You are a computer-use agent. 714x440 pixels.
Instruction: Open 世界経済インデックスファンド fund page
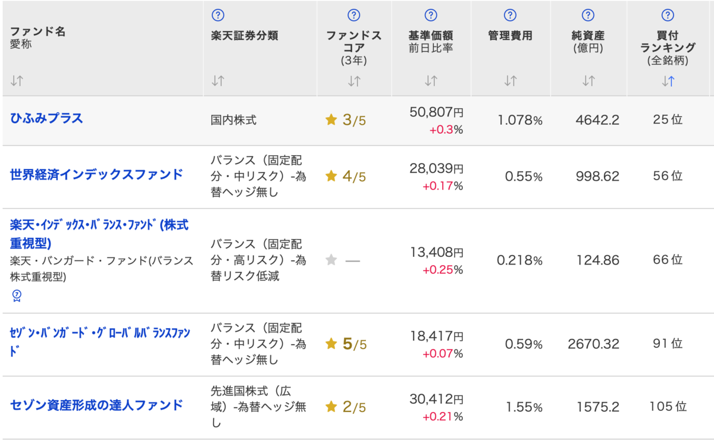coord(96,175)
